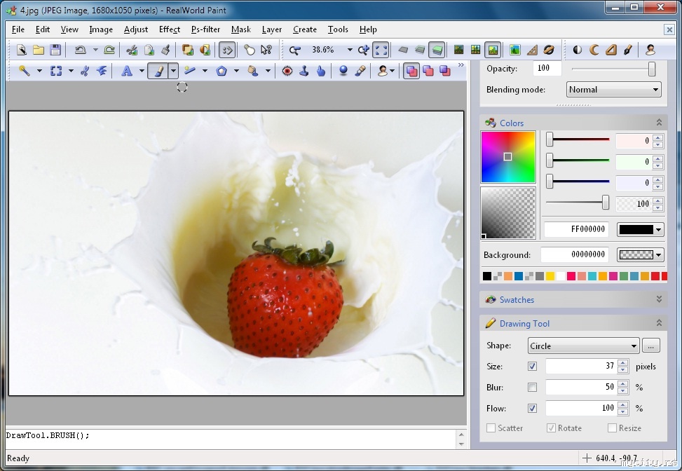
Task: Enable the Blur checkbox
Action: coord(532,388)
